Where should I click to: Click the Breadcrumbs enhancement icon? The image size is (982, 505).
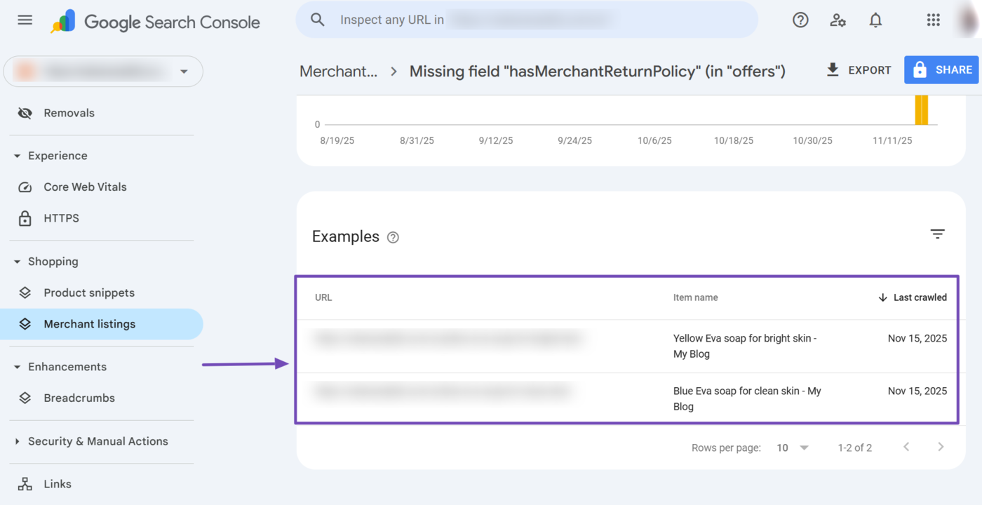(25, 398)
